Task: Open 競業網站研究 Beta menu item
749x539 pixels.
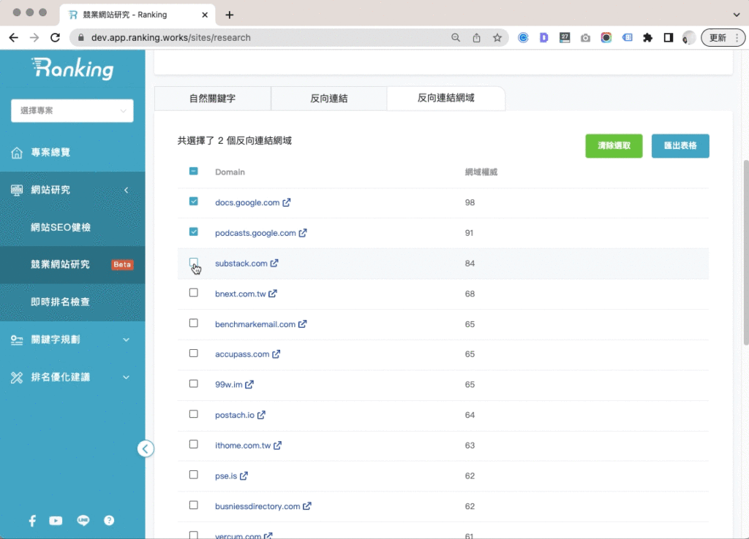Action: coord(72,264)
